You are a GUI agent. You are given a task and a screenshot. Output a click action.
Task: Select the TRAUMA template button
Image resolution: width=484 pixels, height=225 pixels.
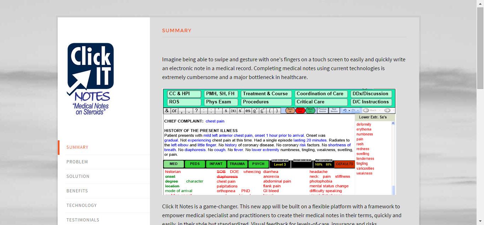pyautogui.click(x=237, y=164)
